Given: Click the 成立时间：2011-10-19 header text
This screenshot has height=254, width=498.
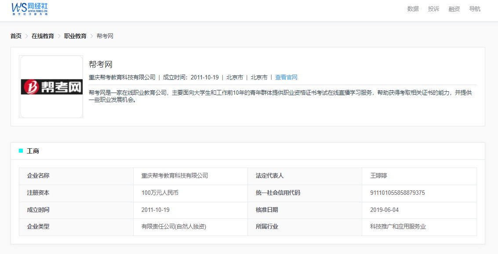Looking at the screenshot, I should (x=191, y=77).
